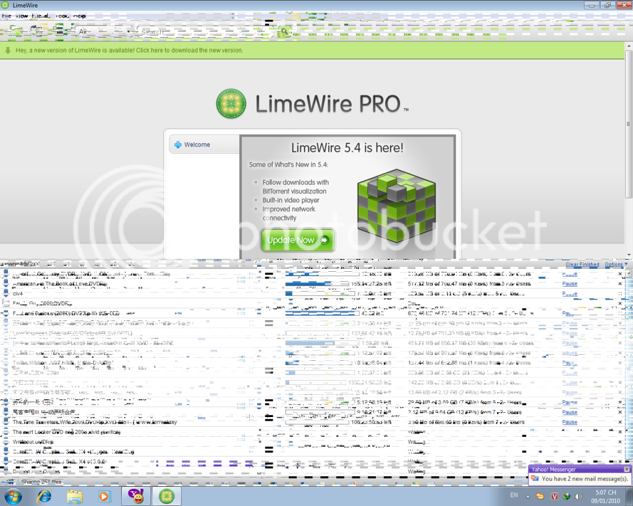Click the LimeWire PRO lime logo
This screenshot has width=633, height=506.
coord(231,103)
